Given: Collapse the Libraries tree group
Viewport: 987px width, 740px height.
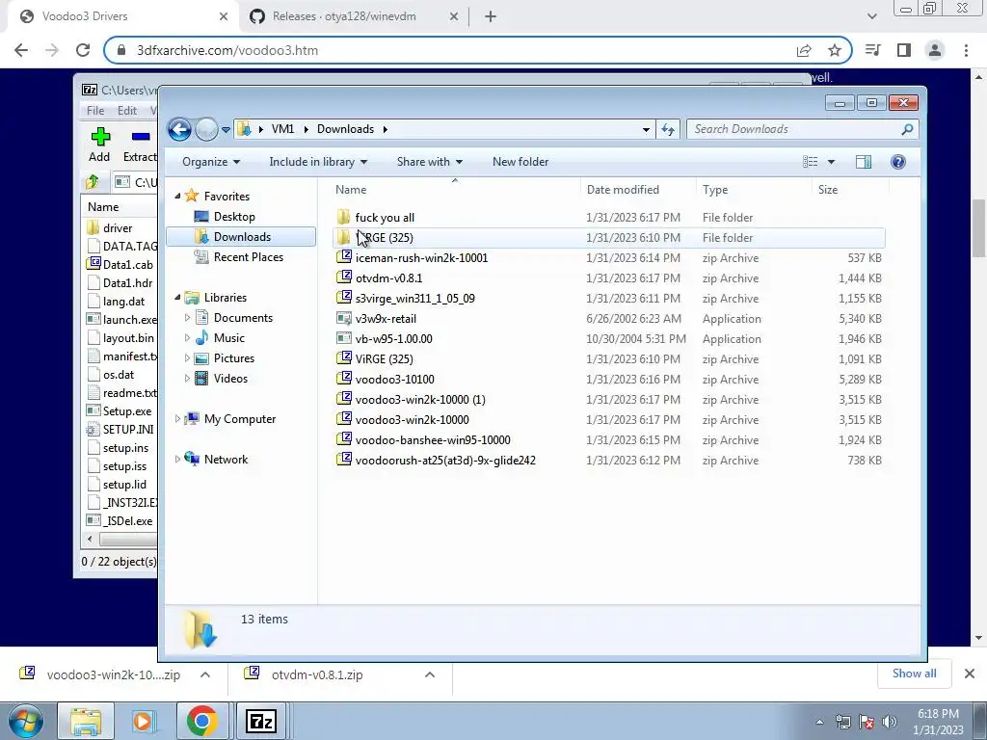Looking at the screenshot, I should [x=177, y=298].
